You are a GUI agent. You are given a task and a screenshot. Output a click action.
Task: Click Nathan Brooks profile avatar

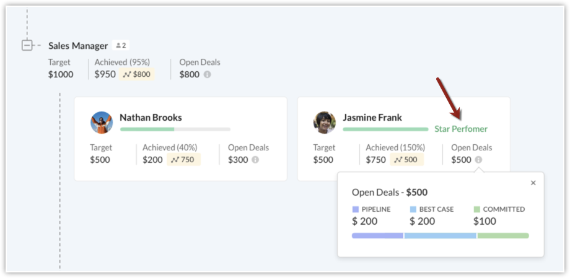pyautogui.click(x=102, y=123)
